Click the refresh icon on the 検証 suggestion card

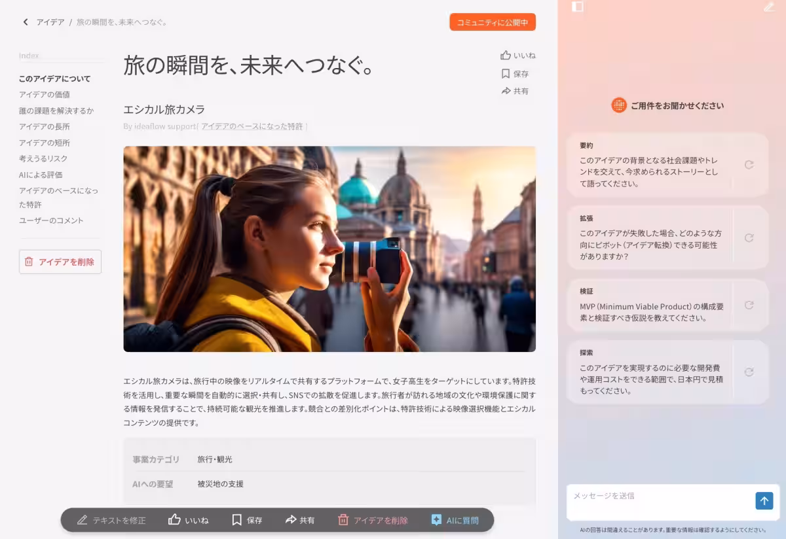(x=749, y=305)
